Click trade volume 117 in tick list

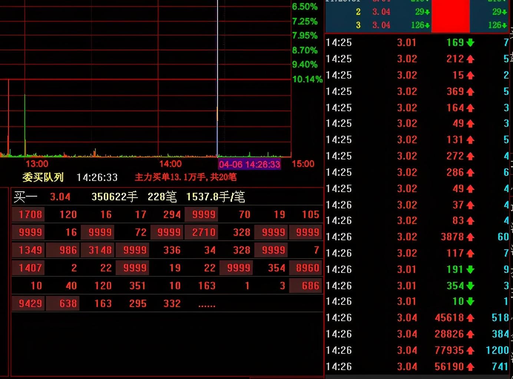pyautogui.click(x=455, y=253)
